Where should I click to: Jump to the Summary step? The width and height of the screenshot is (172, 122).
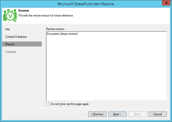tap(11, 52)
